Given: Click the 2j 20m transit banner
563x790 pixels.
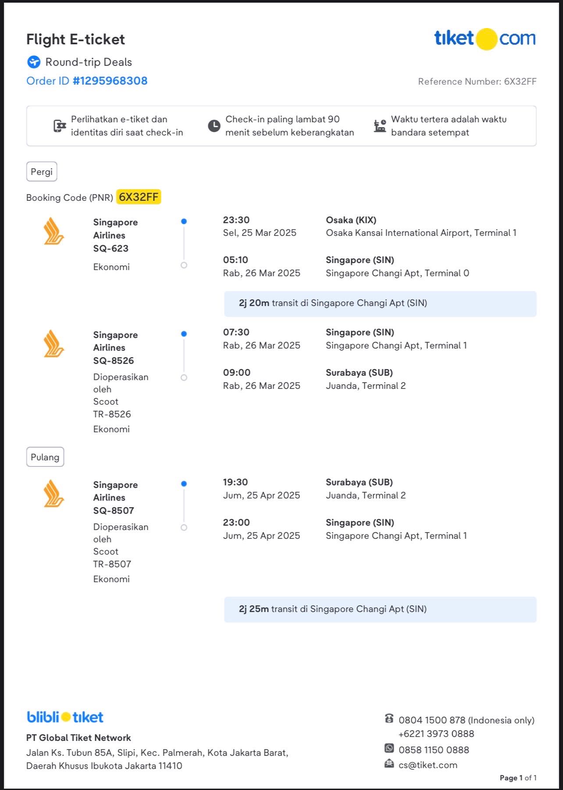Looking at the screenshot, I should click(380, 303).
